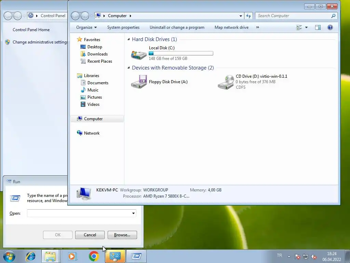Click the Open text field in Run
This screenshot has width=350, height=263.
click(x=79, y=213)
